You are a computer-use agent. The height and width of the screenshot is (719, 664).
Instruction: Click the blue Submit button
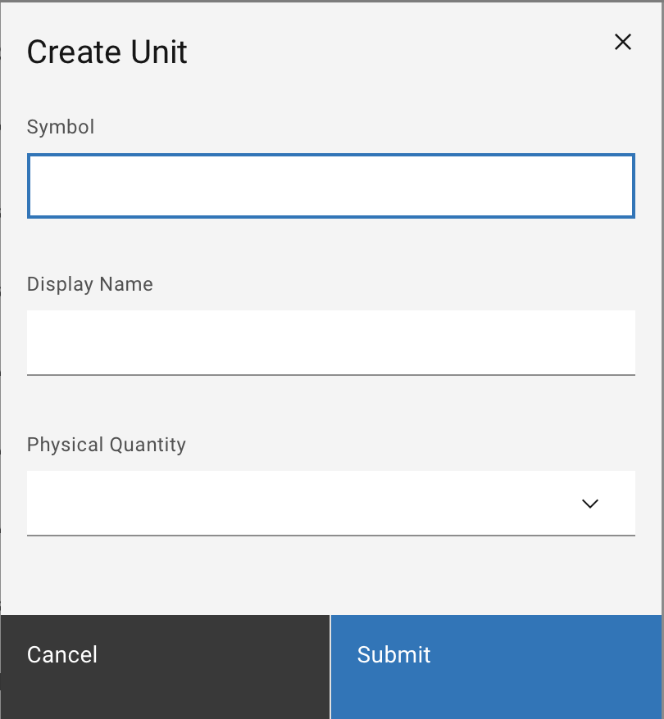(x=495, y=654)
